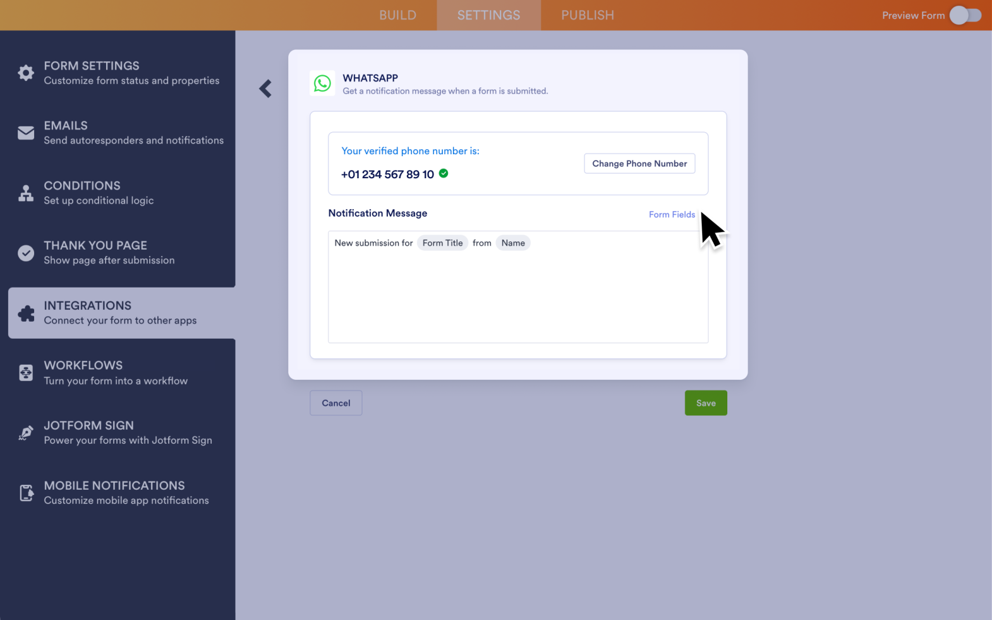The width and height of the screenshot is (992, 620).
Task: Click the Mobile Notifications phone icon
Action: pyautogui.click(x=26, y=493)
